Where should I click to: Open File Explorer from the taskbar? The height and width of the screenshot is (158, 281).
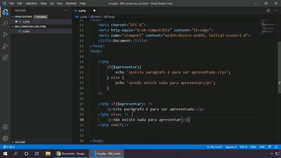point(48,154)
